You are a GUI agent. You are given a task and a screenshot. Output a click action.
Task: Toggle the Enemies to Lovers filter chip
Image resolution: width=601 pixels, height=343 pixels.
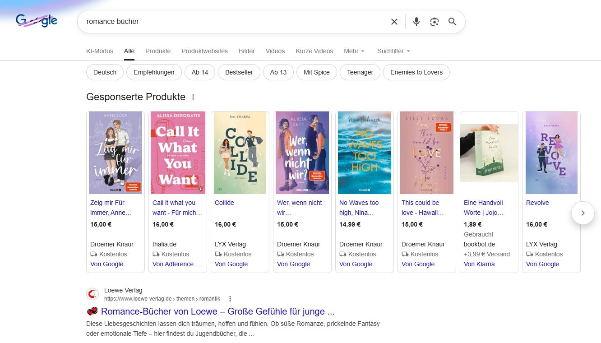tap(416, 72)
